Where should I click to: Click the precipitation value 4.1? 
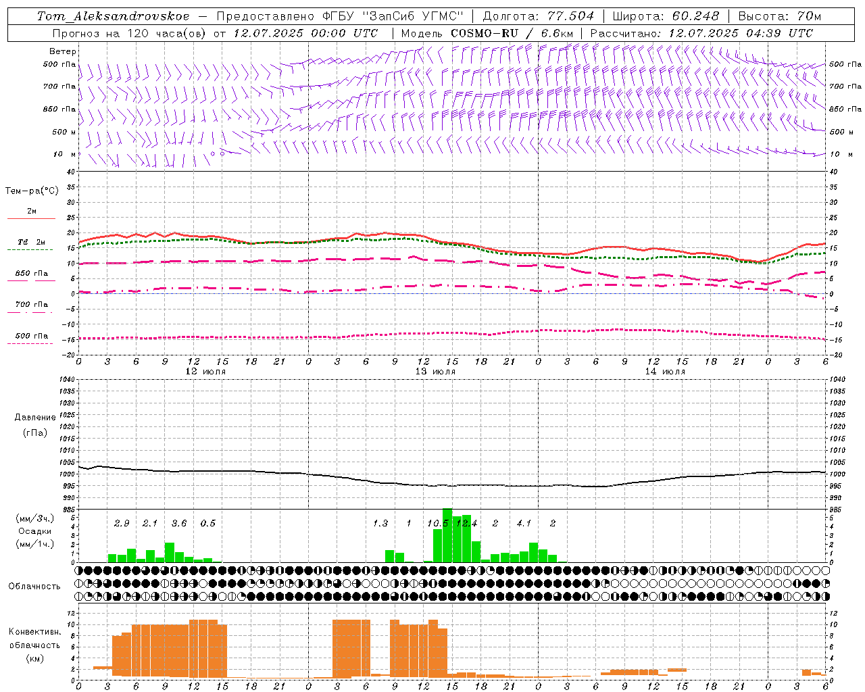coord(524,524)
